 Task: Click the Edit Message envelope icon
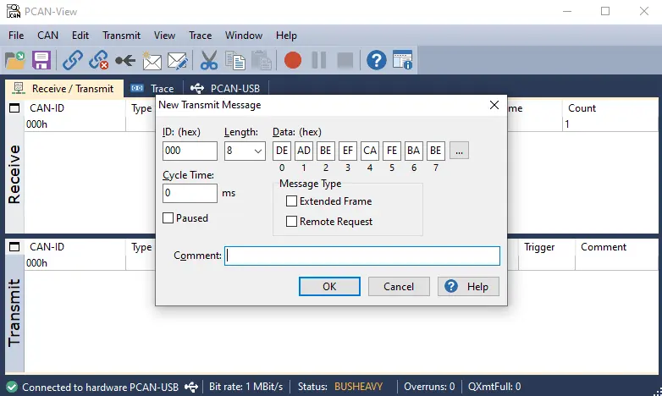pos(177,60)
